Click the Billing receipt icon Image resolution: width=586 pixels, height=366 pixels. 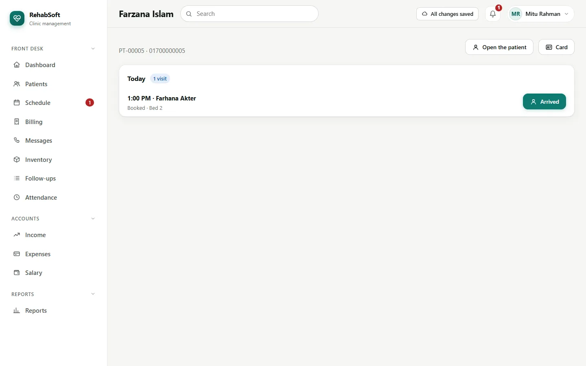coord(17,122)
